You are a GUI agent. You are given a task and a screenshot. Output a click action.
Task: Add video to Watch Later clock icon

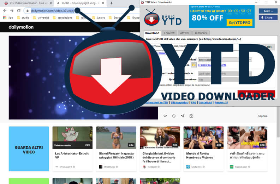pos(174,116)
